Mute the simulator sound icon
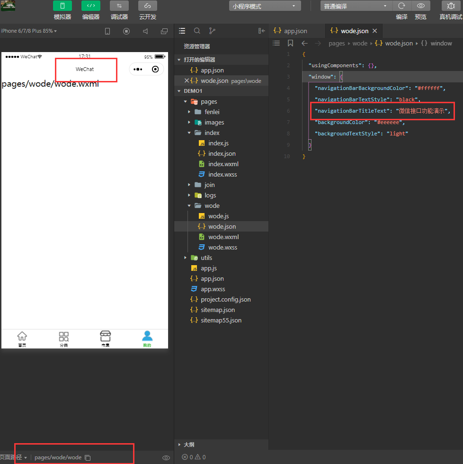 [145, 31]
